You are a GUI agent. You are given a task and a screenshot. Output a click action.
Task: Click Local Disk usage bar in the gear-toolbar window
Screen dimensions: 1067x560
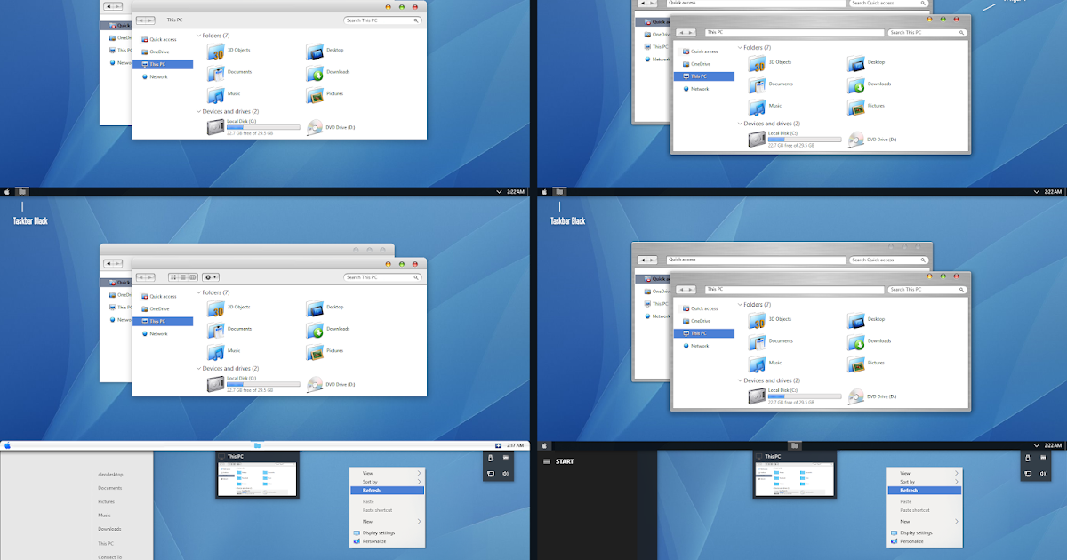click(263, 384)
